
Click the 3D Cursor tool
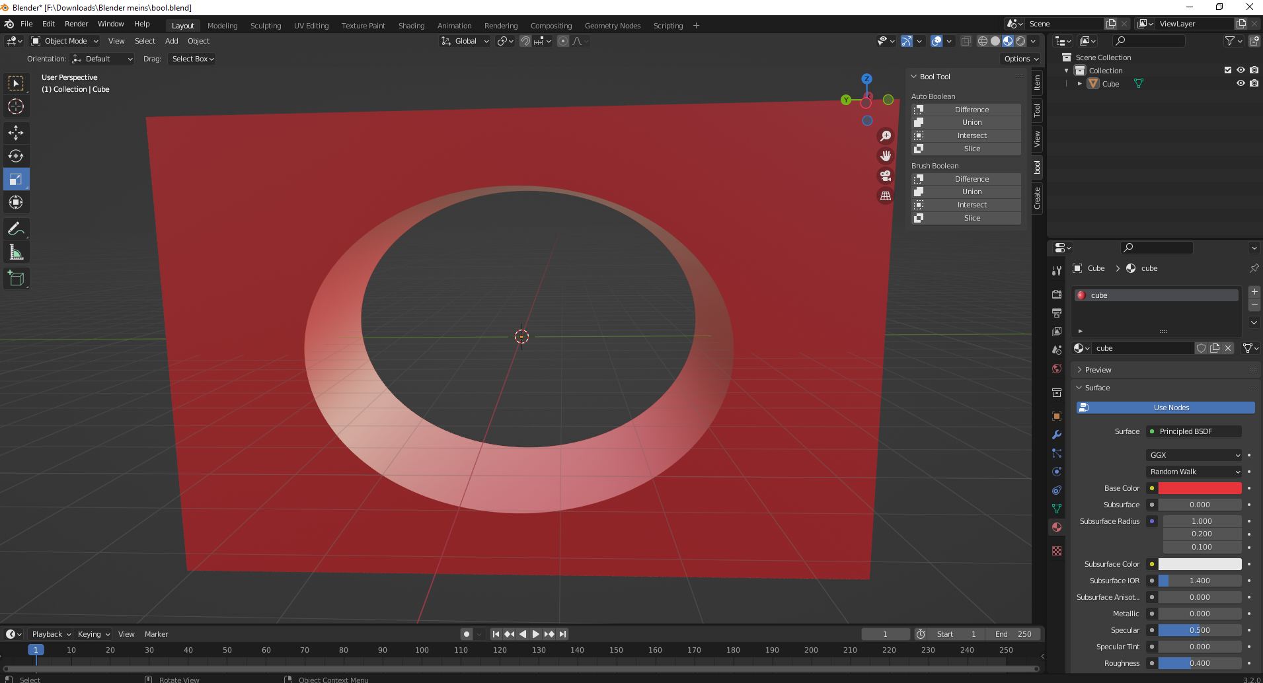[x=16, y=106]
